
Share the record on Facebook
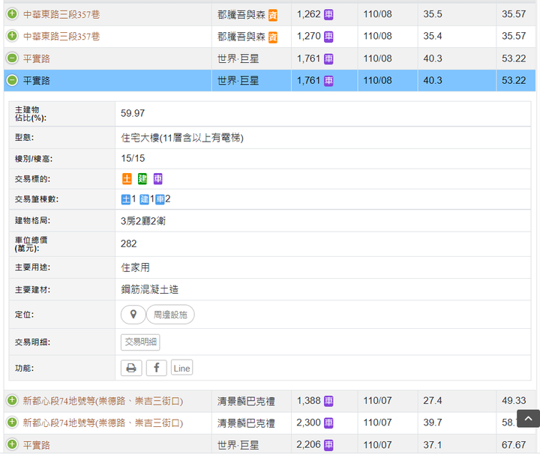pyautogui.click(x=156, y=368)
